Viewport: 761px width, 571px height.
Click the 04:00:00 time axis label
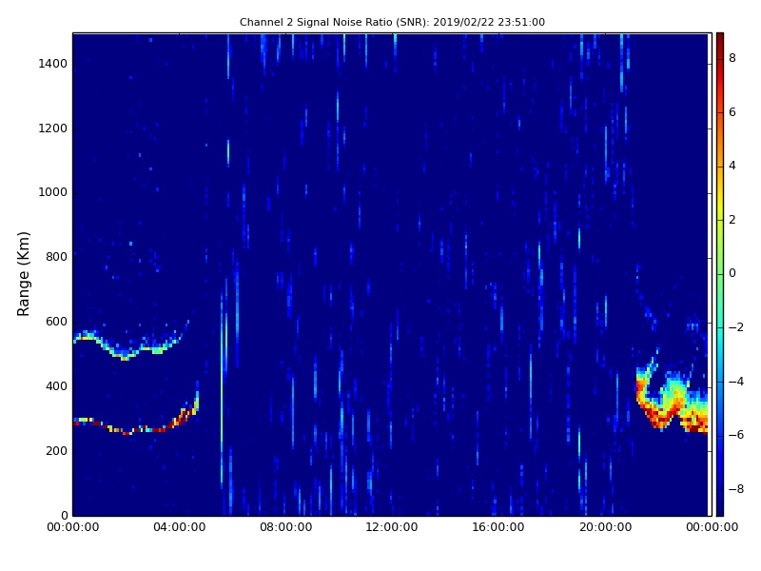click(179, 527)
